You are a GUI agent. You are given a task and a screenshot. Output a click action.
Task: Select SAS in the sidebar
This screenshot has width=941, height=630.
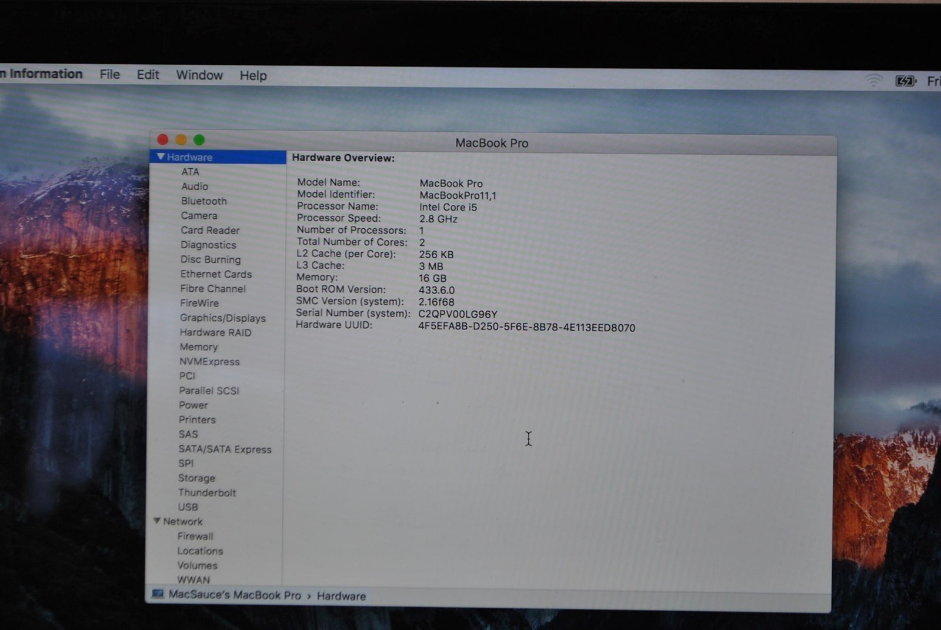coord(188,434)
